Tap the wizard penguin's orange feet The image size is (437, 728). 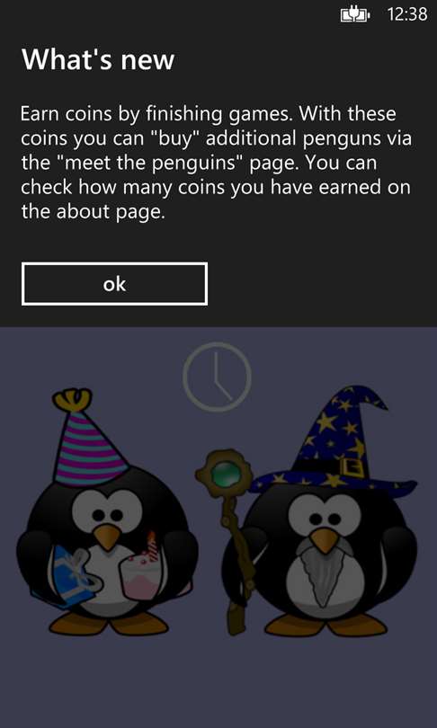326,625
